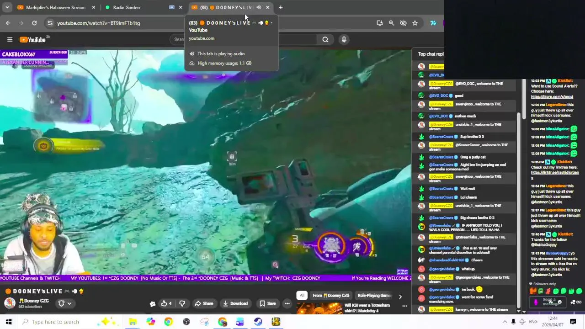Share the video
This screenshot has height=329, width=585.
(204, 303)
